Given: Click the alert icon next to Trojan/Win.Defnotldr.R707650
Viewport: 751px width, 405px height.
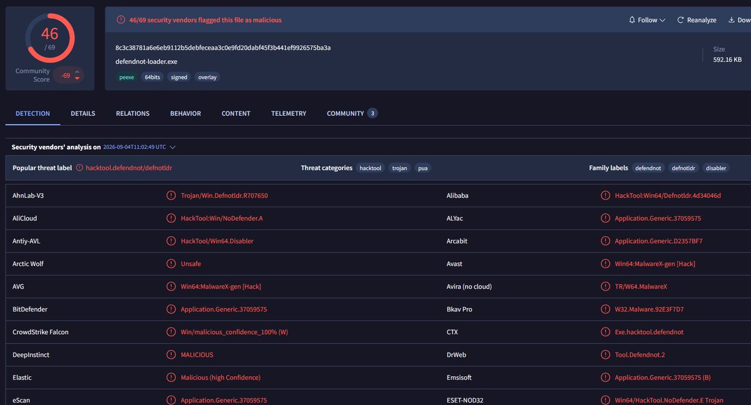Looking at the screenshot, I should (x=171, y=195).
